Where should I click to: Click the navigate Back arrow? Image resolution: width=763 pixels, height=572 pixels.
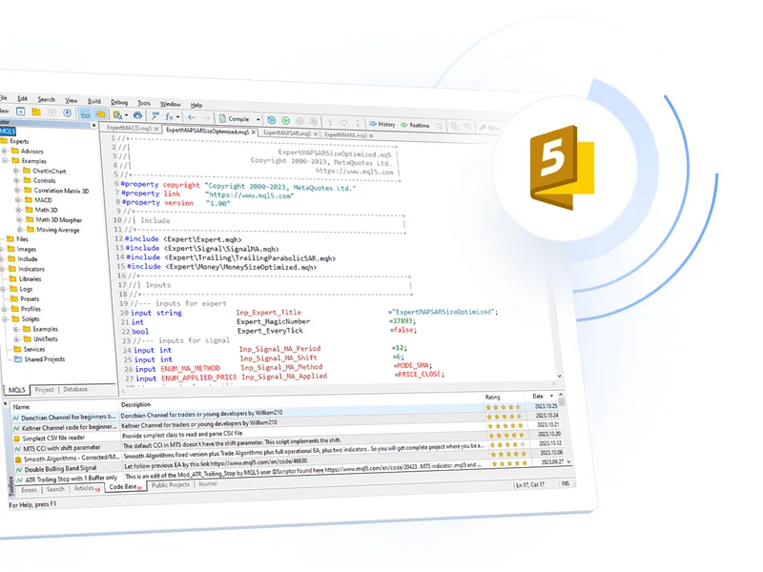[x=192, y=117]
